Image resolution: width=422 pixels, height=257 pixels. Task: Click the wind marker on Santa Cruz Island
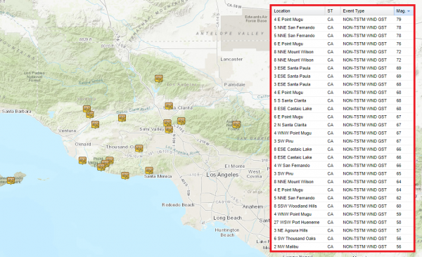click(x=11, y=180)
